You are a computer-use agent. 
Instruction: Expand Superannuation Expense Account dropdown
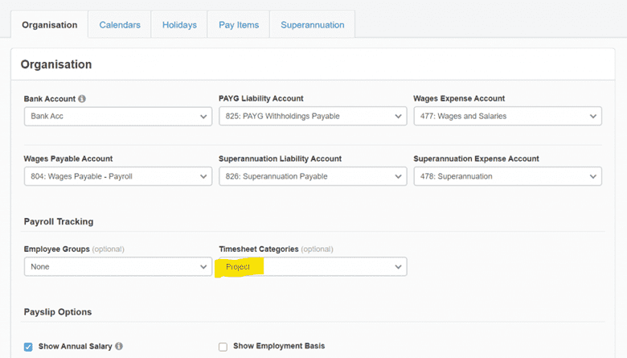(x=506, y=176)
